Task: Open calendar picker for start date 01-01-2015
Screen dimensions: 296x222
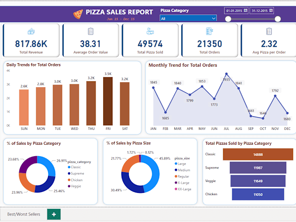Action: (x=245, y=10)
